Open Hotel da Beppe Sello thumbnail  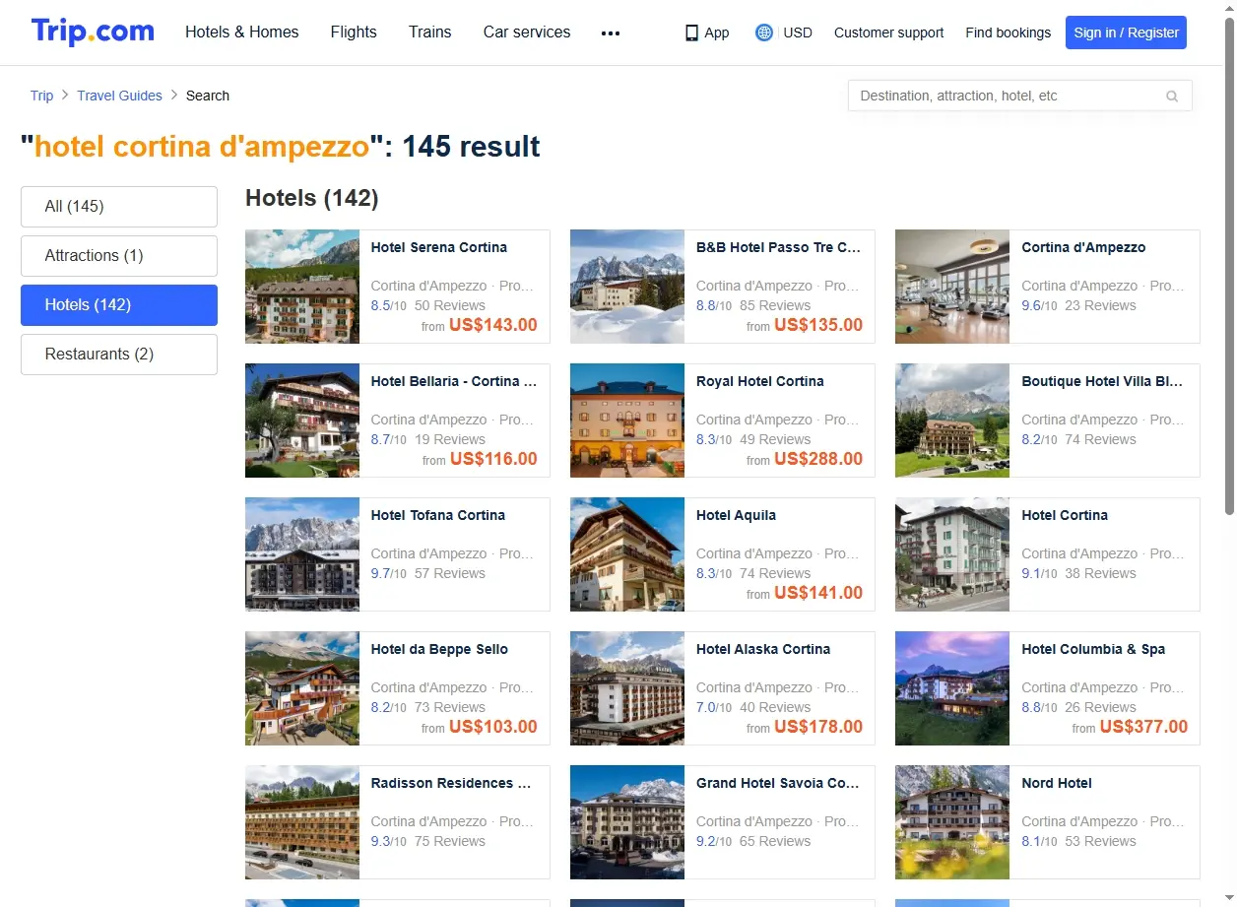coord(302,688)
